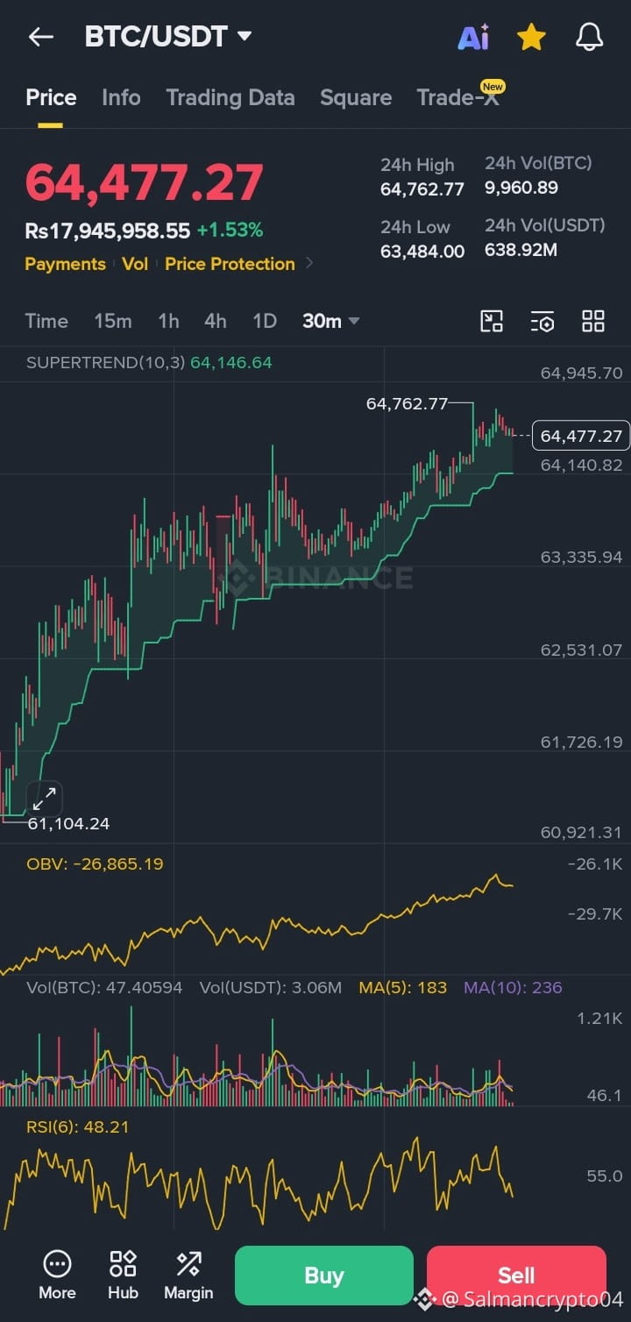Tap the MA(5): 183 label
The width and height of the screenshot is (631, 1322).
[x=403, y=987]
